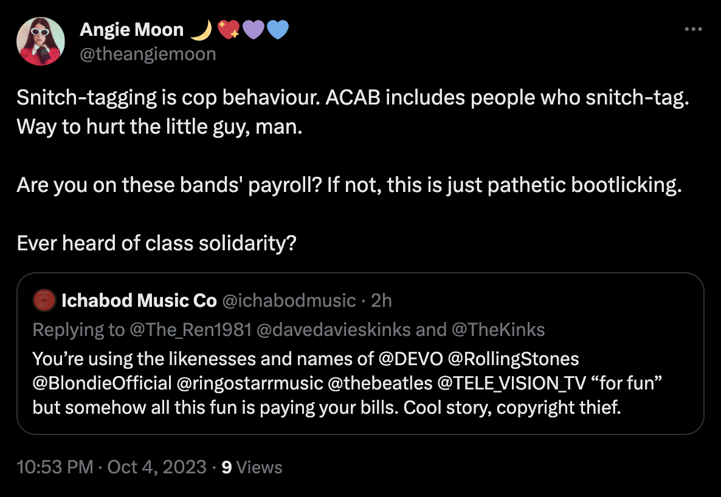Click the "Replying to" line in the quote
Image resolution: width=721 pixels, height=497 pixels.
tap(288, 329)
